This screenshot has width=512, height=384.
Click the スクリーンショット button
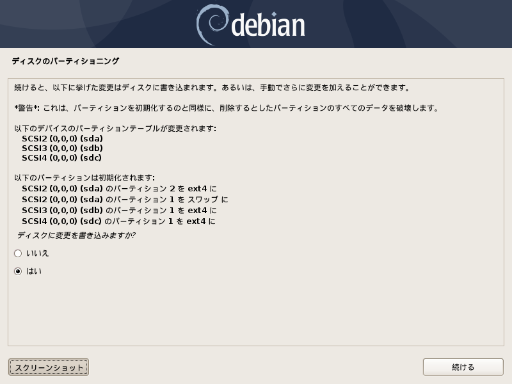[x=49, y=367]
